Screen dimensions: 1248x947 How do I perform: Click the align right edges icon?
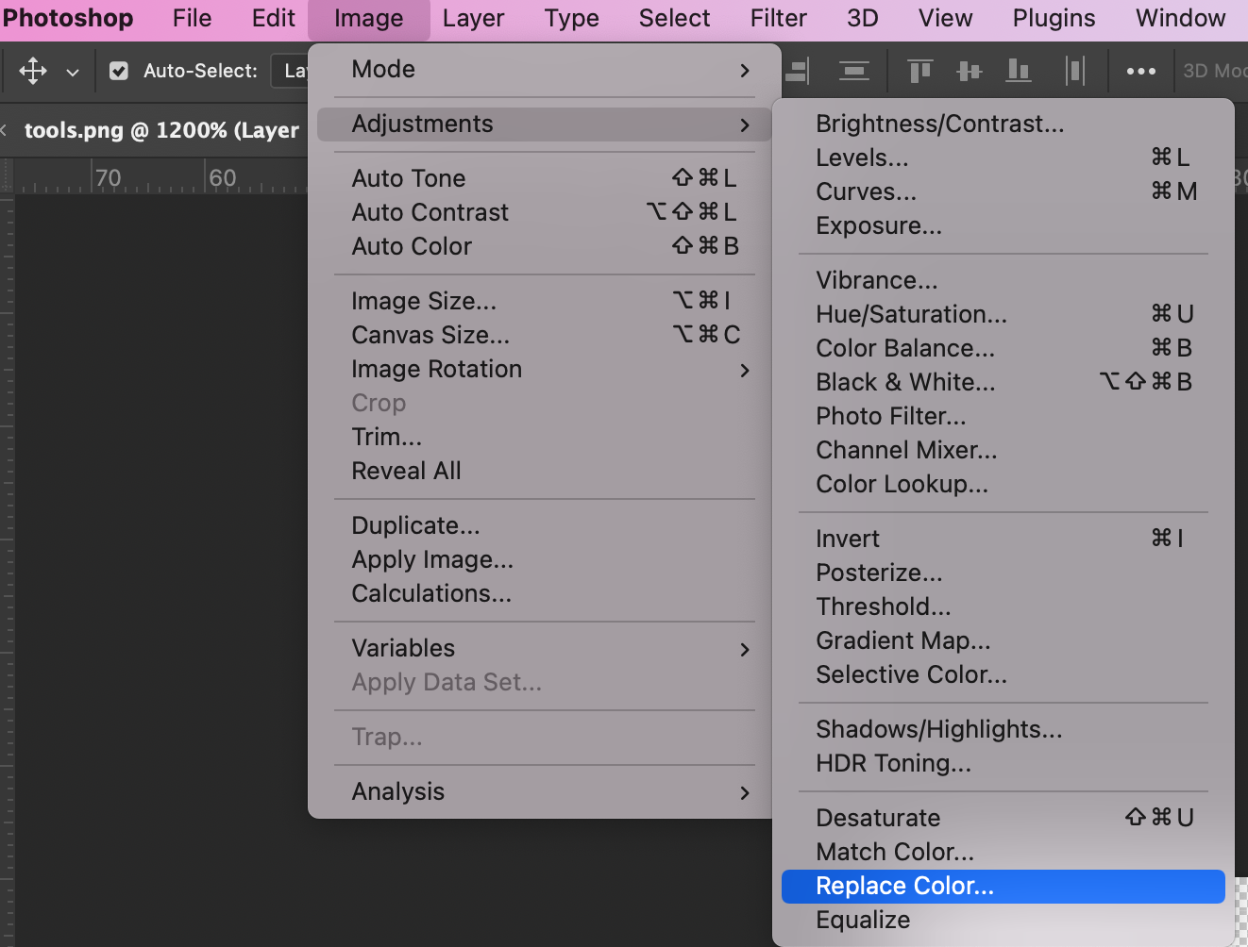(798, 71)
